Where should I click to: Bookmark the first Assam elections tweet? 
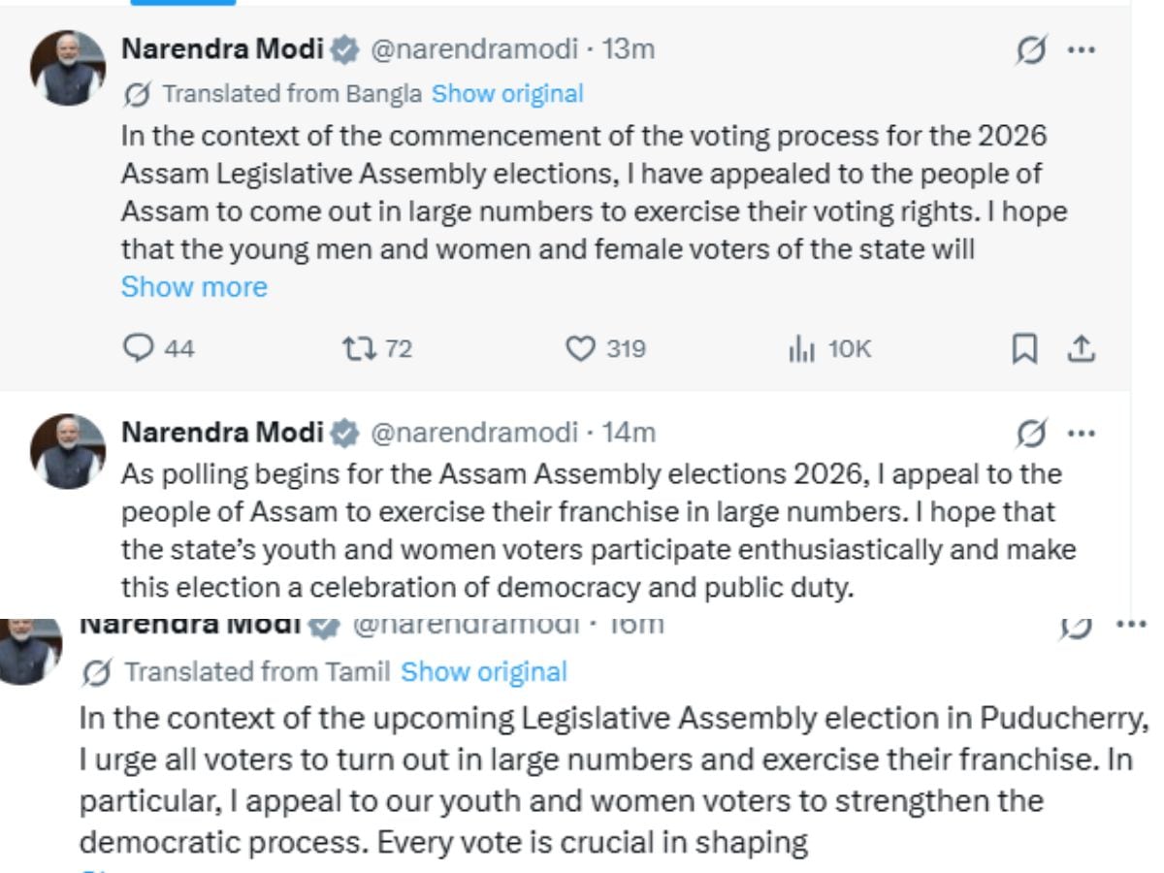click(x=1023, y=348)
